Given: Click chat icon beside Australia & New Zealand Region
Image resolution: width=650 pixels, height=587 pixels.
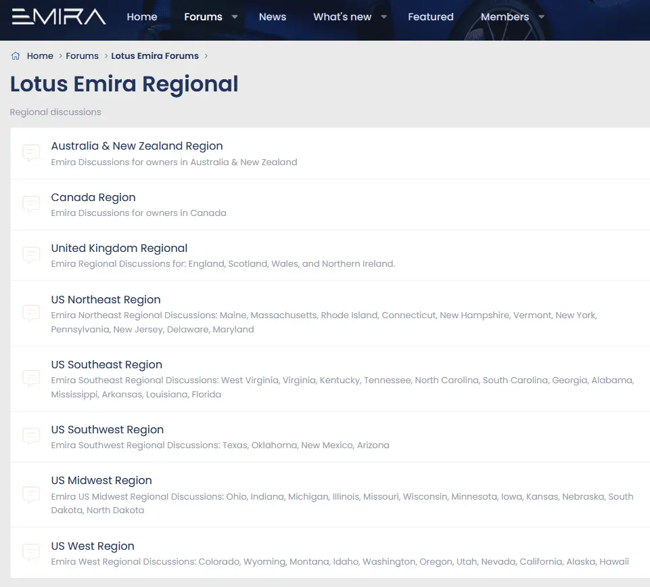Looking at the screenshot, I should [31, 153].
